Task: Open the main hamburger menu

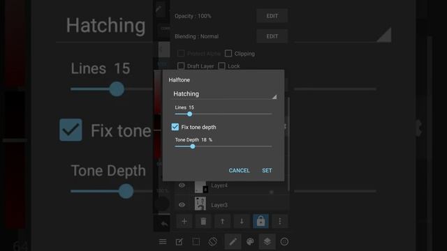Action: pyautogui.click(x=163, y=242)
